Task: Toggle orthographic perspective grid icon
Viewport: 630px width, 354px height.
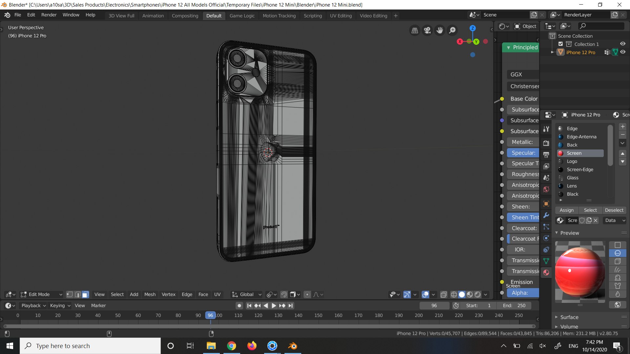Action: click(x=415, y=30)
